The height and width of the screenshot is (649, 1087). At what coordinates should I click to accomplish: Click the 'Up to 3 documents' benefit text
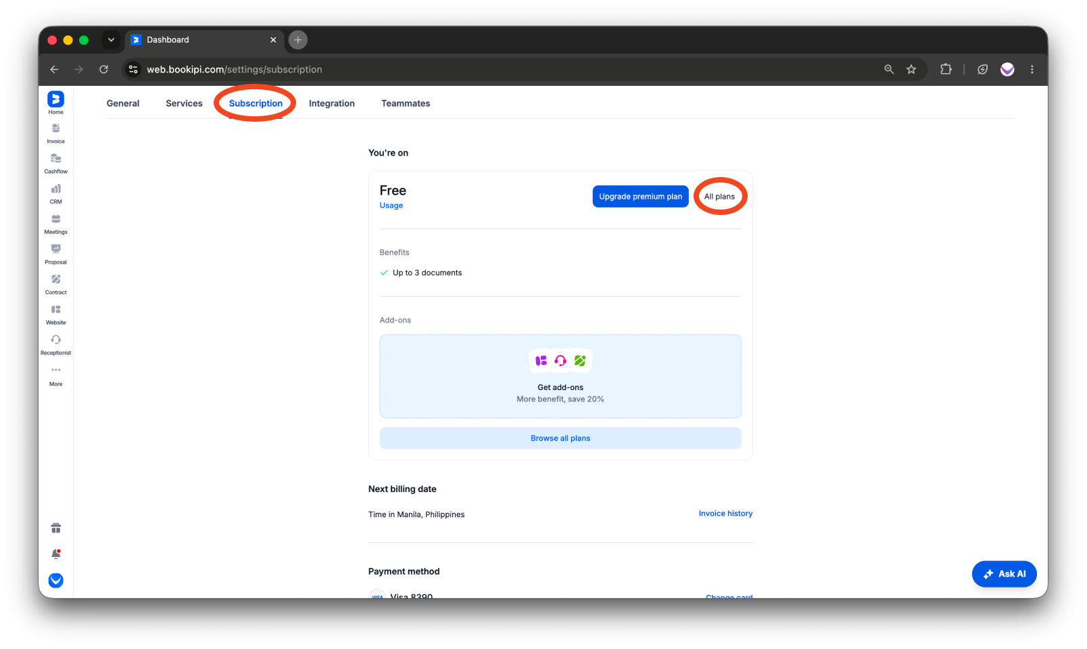(x=427, y=273)
